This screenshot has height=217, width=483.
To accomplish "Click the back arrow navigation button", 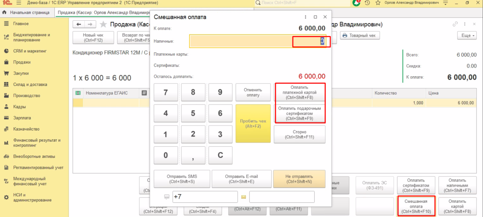I will tap(79, 24).
